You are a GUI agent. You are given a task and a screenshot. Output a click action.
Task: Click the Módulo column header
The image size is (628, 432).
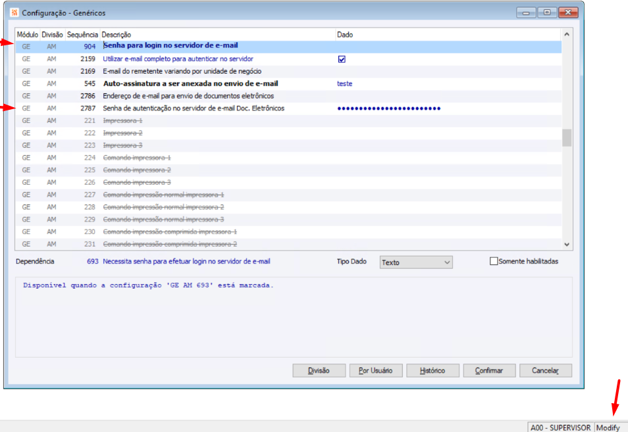pyautogui.click(x=28, y=35)
